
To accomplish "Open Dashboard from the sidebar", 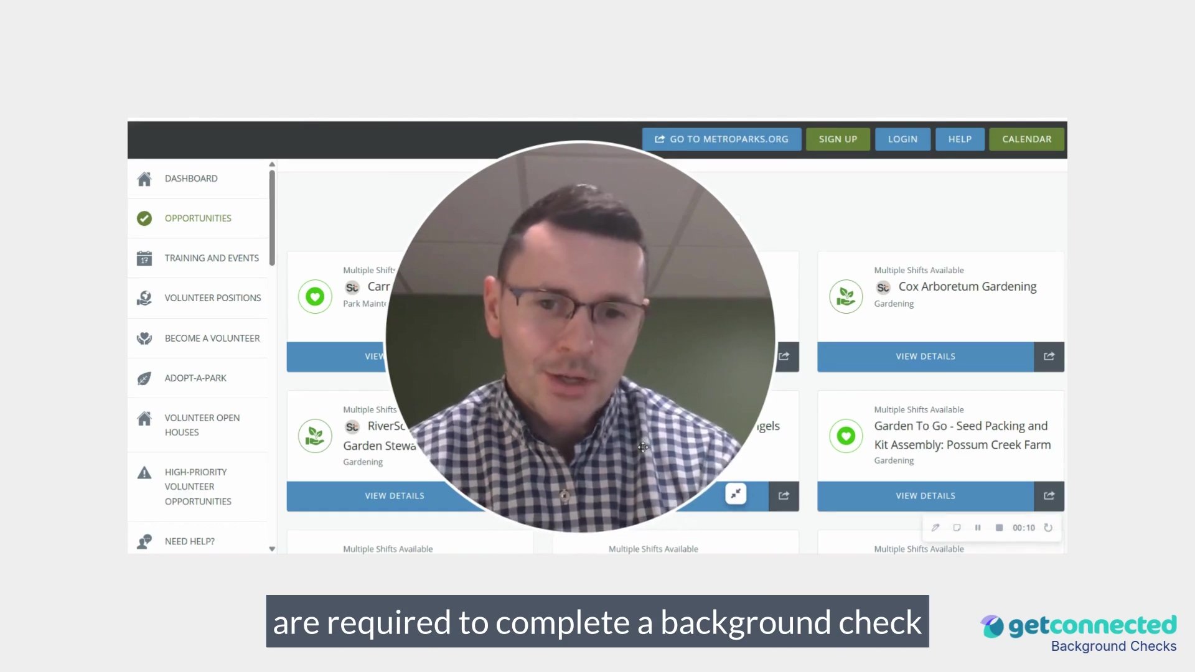I will tap(191, 179).
